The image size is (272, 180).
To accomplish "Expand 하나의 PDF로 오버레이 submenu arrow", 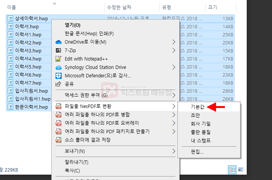I will coord(174,123).
